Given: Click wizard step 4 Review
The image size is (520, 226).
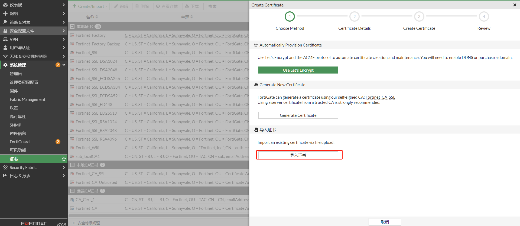Looking at the screenshot, I should tap(484, 17).
